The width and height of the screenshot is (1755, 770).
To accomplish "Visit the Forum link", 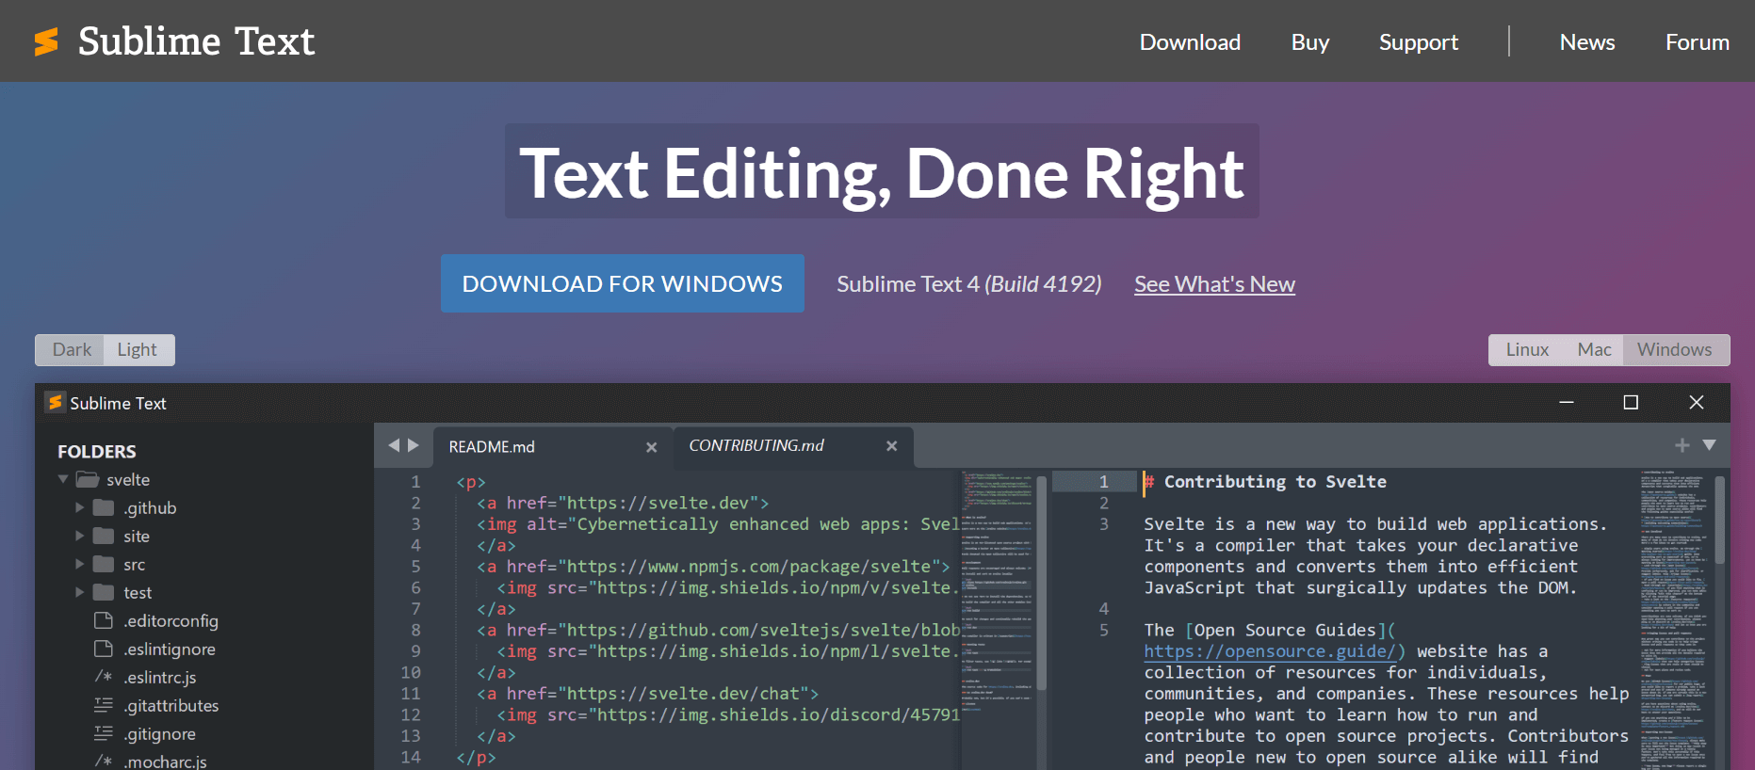I will point(1697,42).
